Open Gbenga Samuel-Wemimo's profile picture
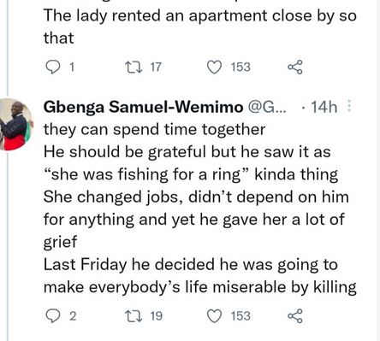 point(16,124)
